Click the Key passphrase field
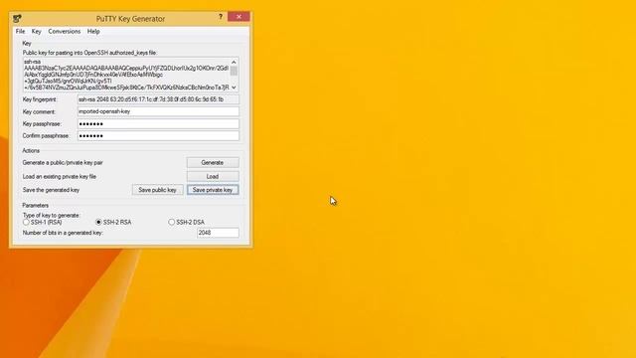 (x=158, y=123)
